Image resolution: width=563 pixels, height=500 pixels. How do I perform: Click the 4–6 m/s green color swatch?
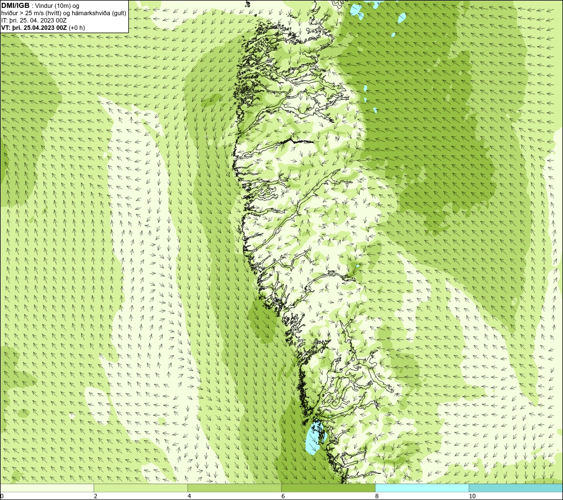click(x=234, y=488)
